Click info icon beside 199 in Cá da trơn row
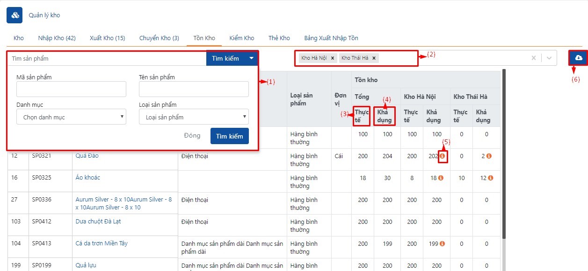588x271 pixels. 442,243
